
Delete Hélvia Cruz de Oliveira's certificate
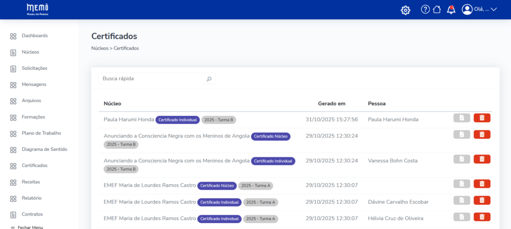[x=482, y=217]
